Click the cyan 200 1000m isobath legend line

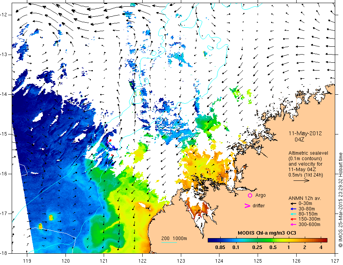click(169, 242)
